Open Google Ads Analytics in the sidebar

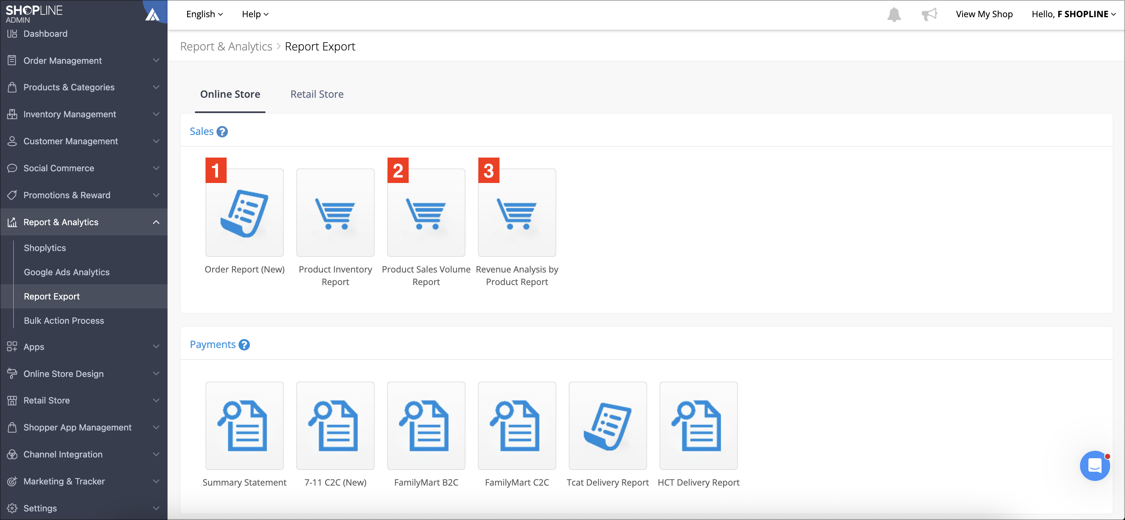point(67,272)
